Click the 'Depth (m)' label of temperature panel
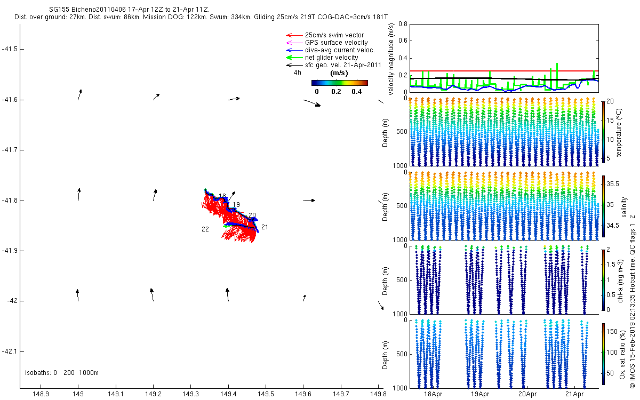The height and width of the screenshot is (400, 640). click(x=386, y=133)
